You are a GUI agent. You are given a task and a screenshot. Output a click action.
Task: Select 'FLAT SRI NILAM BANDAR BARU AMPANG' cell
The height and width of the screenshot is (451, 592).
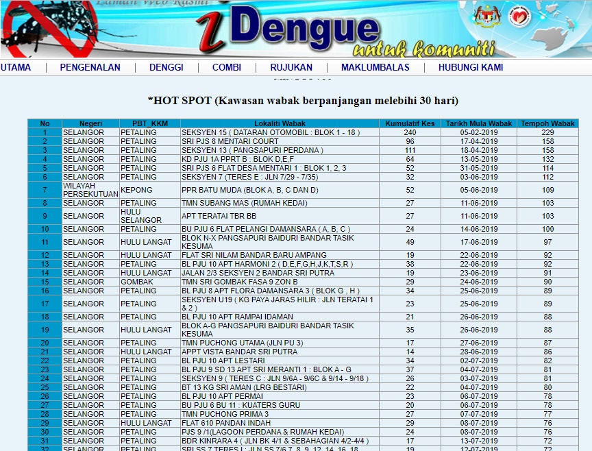[x=280, y=255]
